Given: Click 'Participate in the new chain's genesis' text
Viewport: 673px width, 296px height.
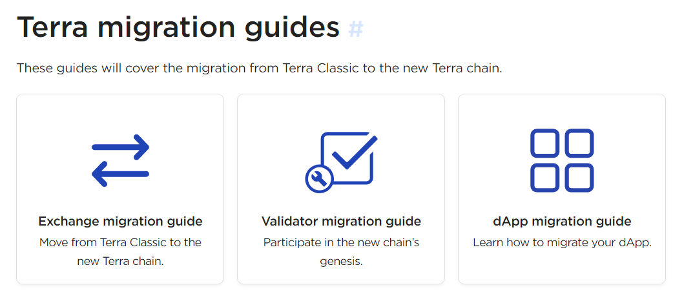Looking at the screenshot, I should 341,252.
